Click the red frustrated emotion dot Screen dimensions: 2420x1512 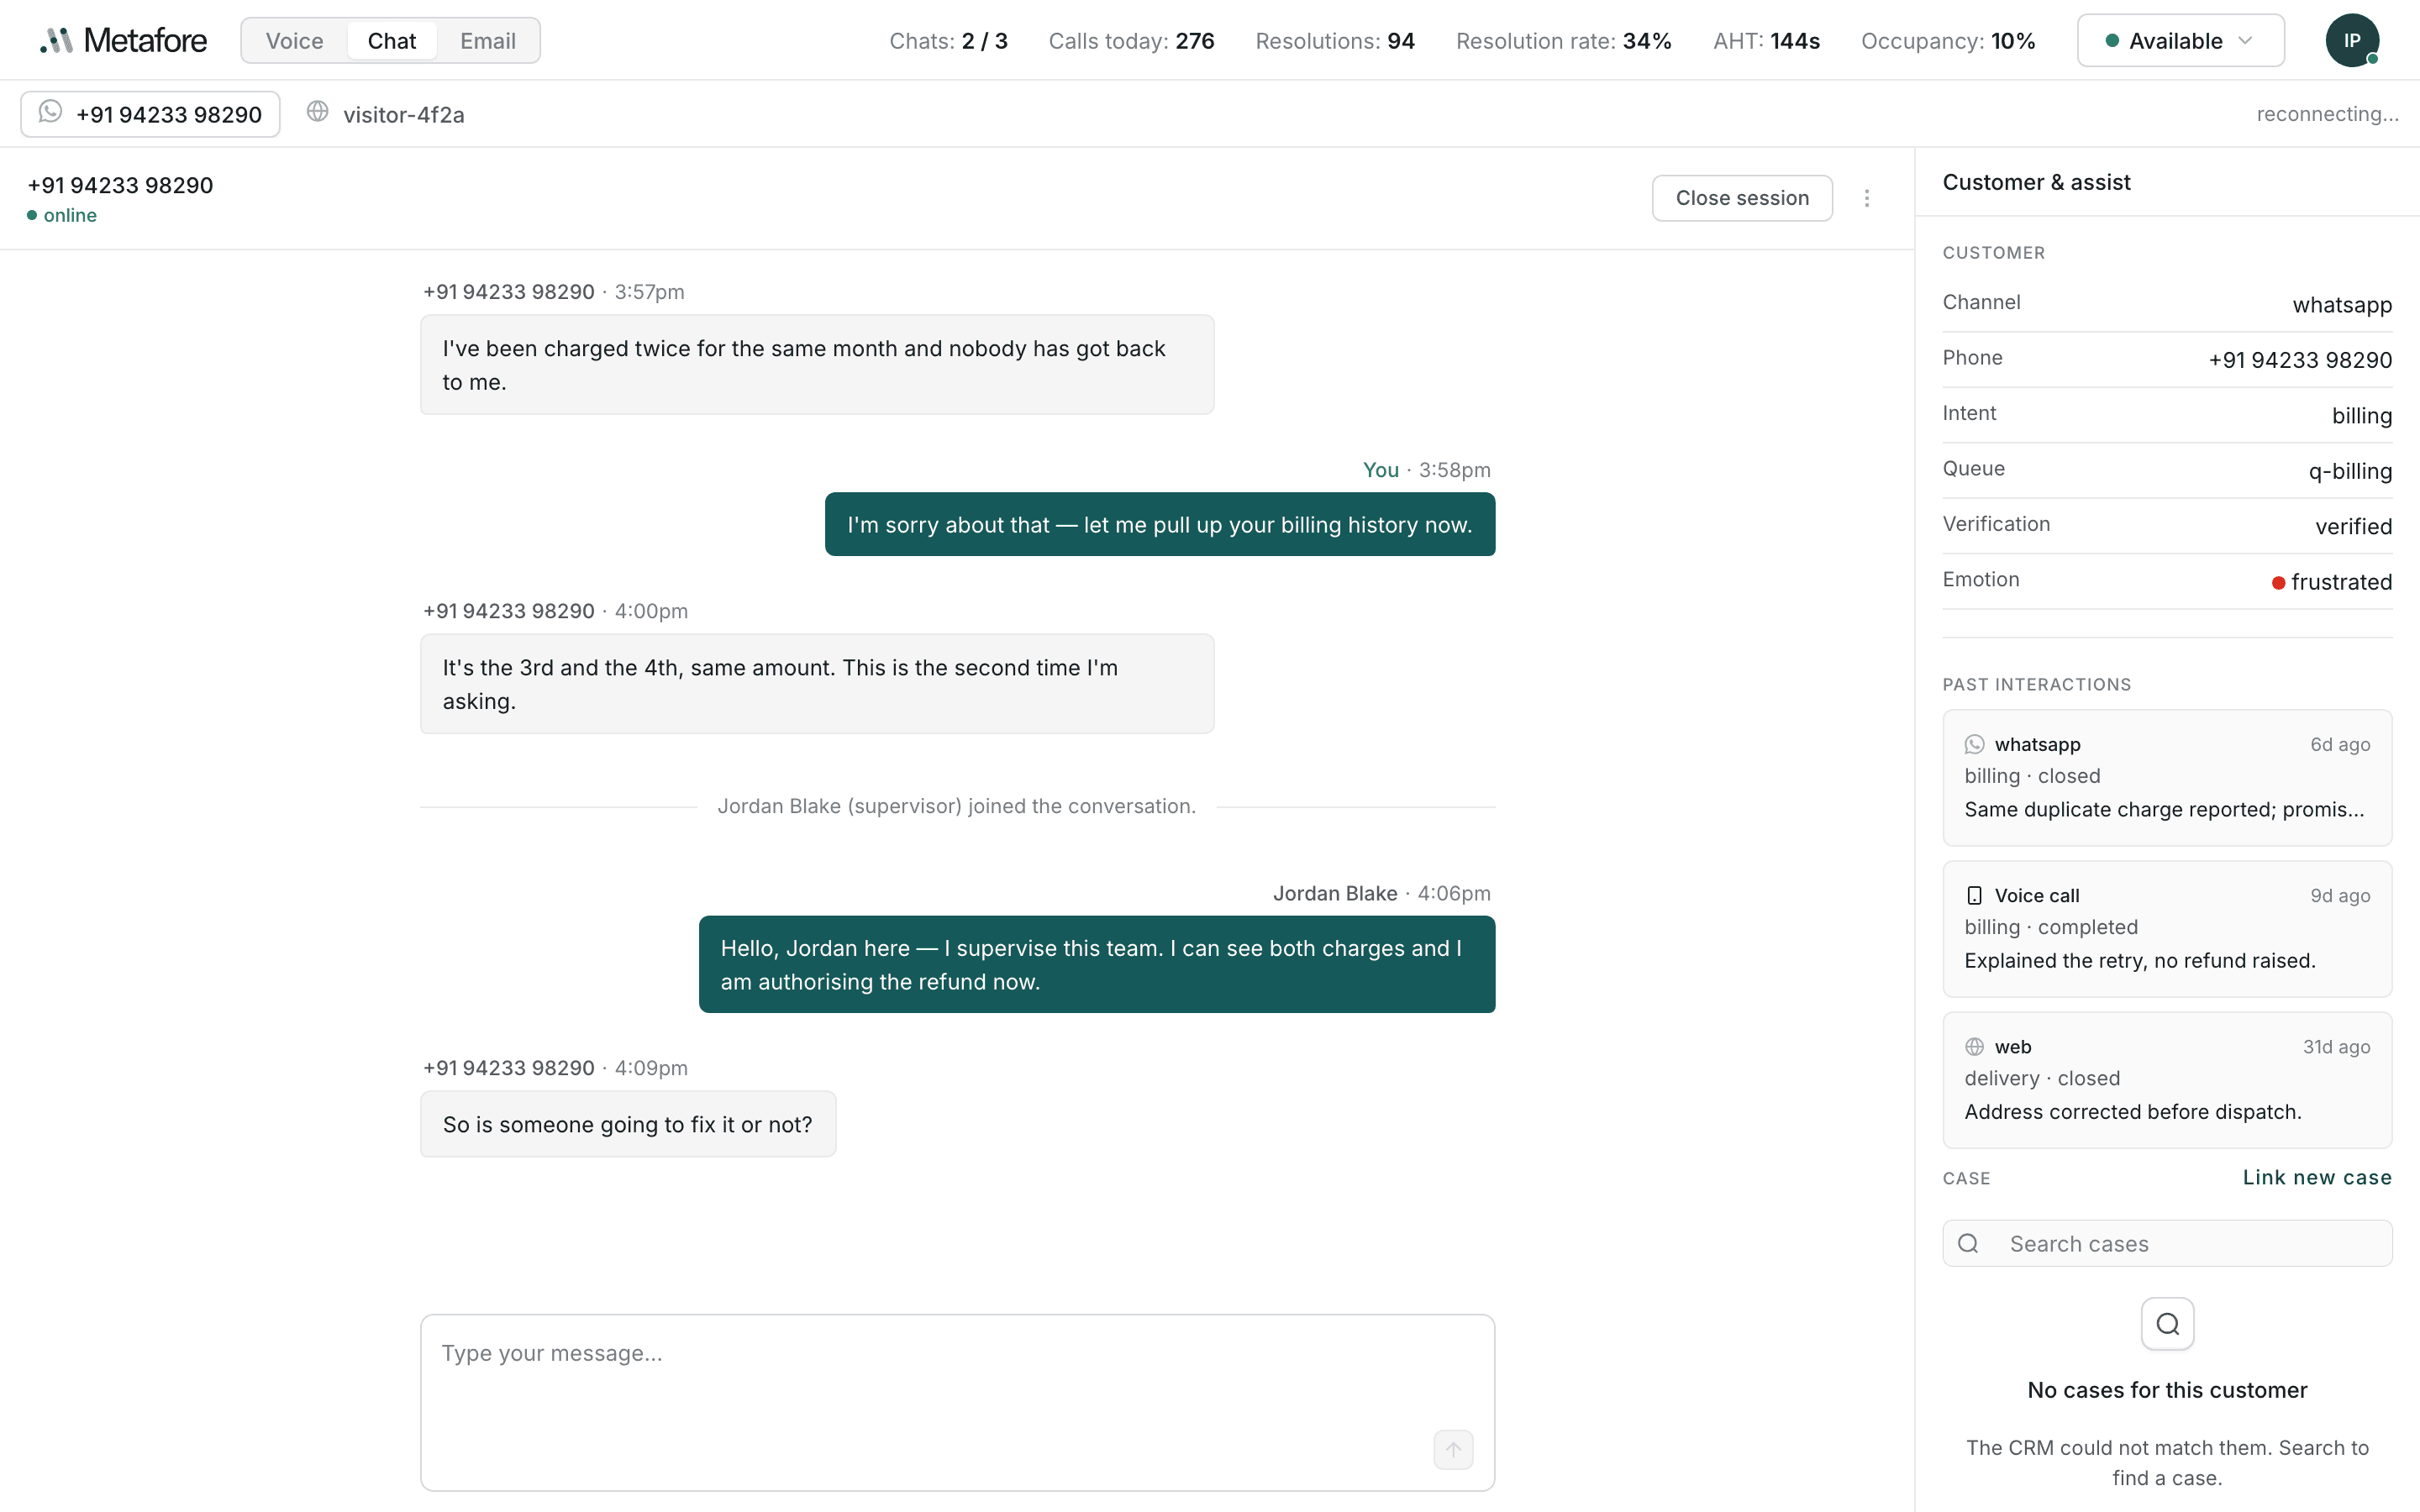2278,582
